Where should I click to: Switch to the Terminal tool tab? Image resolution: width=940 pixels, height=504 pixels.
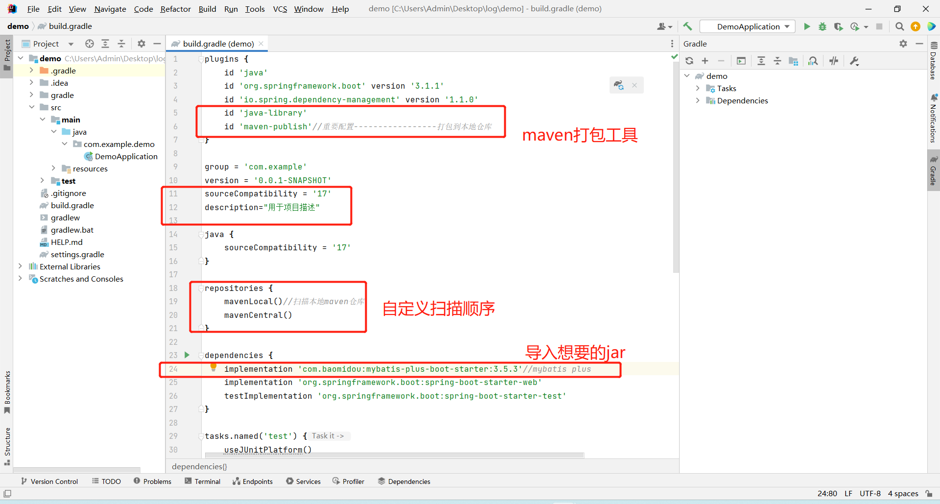pos(203,481)
